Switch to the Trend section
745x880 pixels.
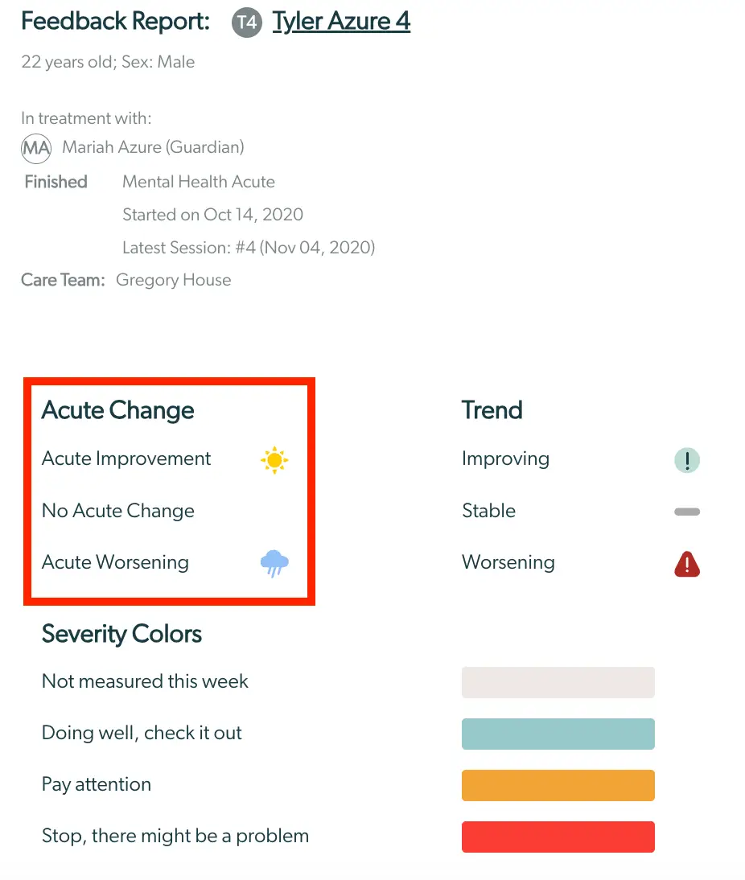(x=492, y=410)
